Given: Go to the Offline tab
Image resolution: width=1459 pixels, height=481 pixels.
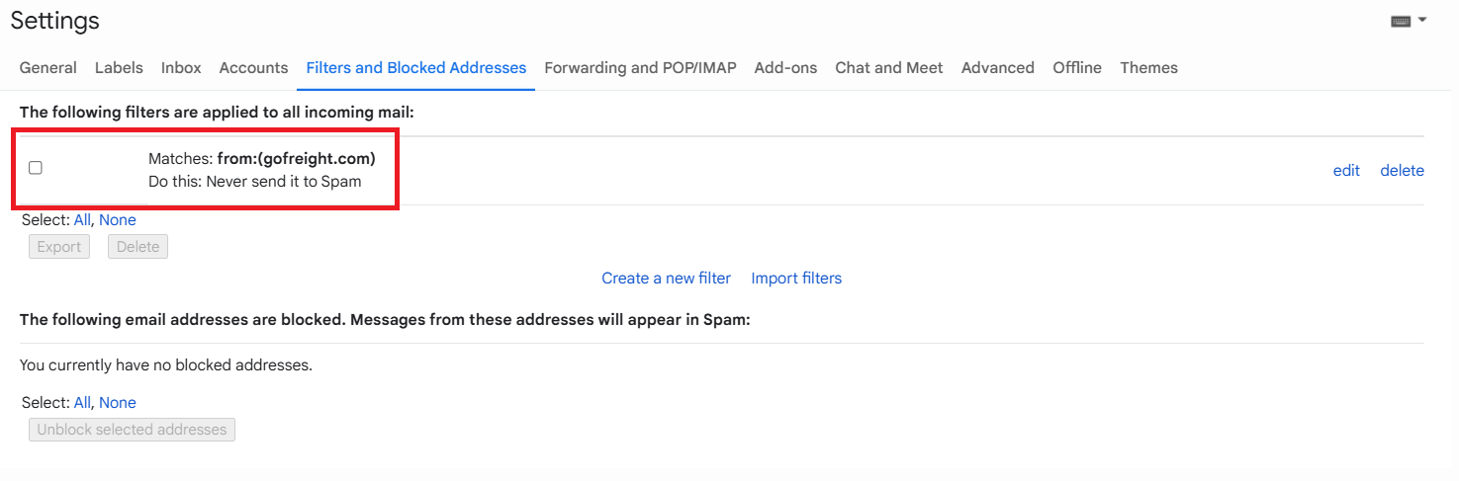Looking at the screenshot, I should tap(1076, 68).
